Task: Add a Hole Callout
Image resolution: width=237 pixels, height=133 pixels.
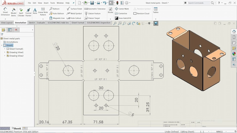Action: 74,18
